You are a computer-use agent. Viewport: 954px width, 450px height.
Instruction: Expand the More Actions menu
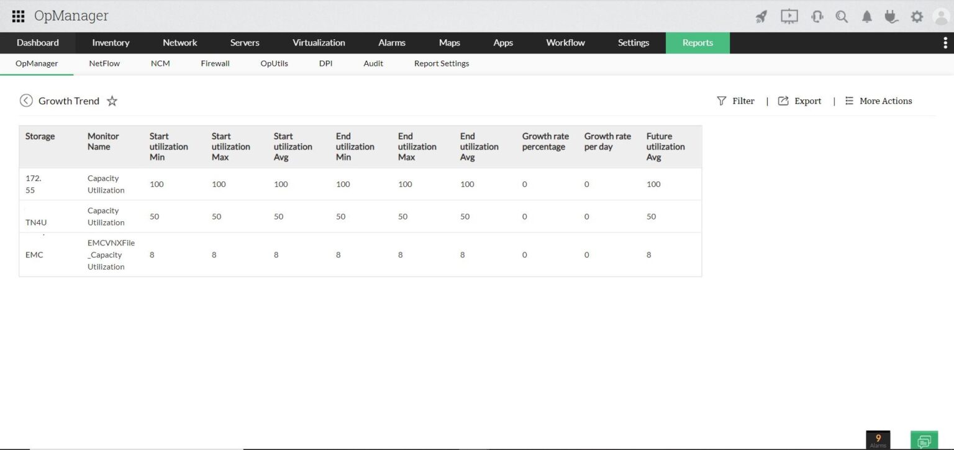tap(878, 101)
